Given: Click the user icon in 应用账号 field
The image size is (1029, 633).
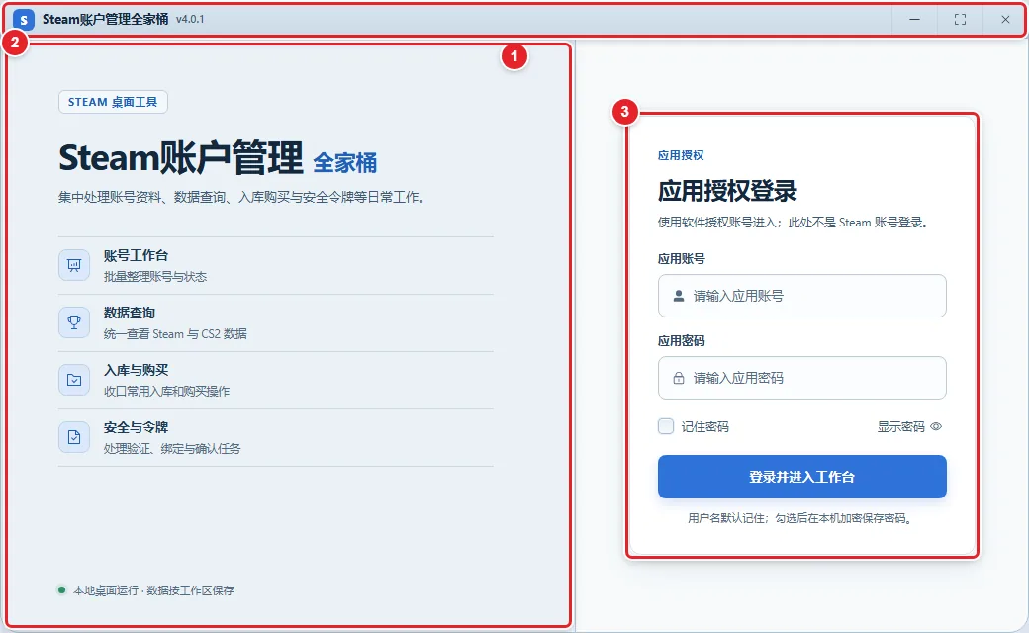Looking at the screenshot, I should pos(679,296).
